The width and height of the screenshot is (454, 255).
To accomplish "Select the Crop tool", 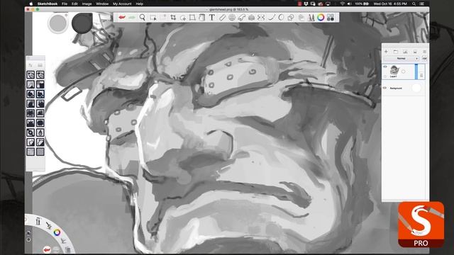I will (x=173, y=17).
